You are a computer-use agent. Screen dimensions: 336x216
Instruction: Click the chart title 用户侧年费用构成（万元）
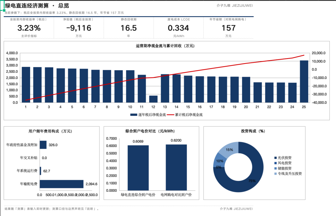(x=50, y=131)
